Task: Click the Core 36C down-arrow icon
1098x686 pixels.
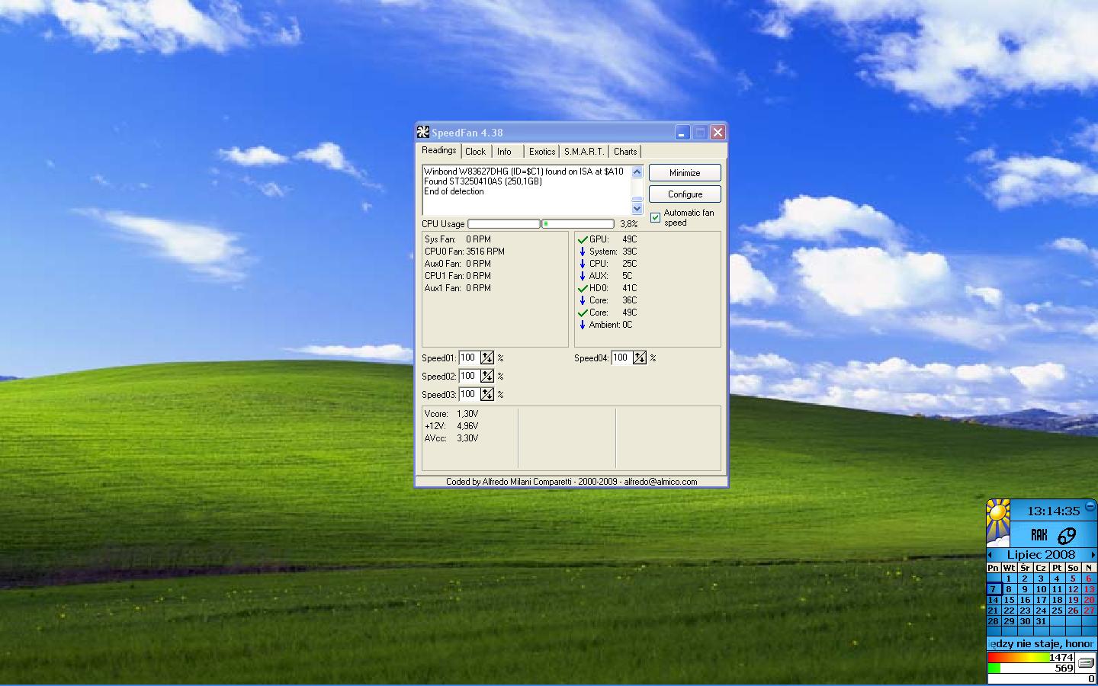Action: pyautogui.click(x=583, y=300)
